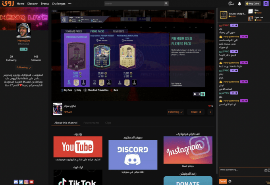270x185 pixels.
Task: Open the three-dots more menu in the navbar
Action: (70, 4)
